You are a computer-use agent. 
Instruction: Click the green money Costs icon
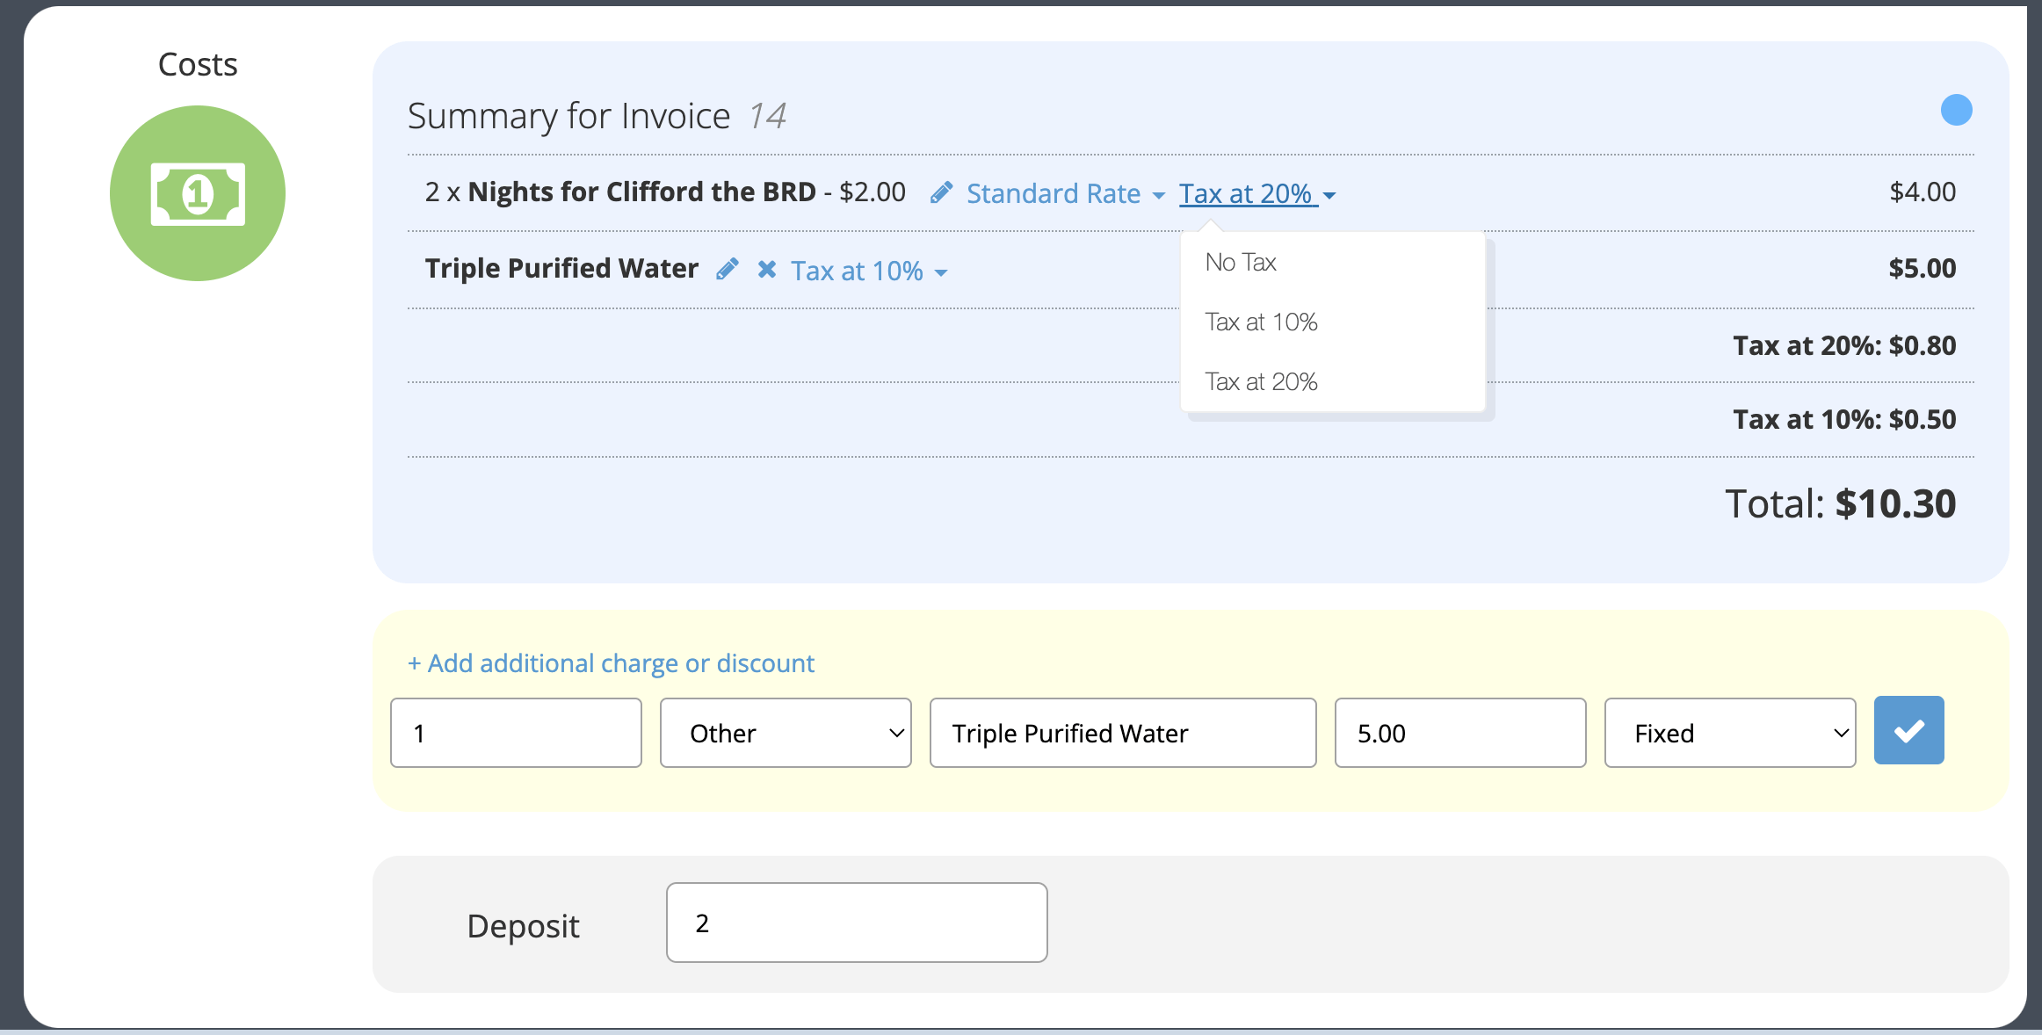198,193
